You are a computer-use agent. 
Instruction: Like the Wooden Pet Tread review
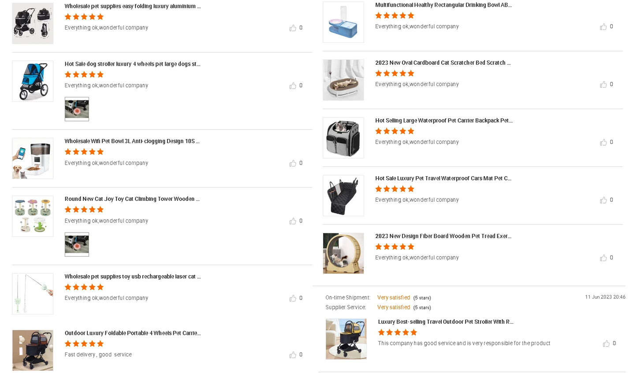[603, 258]
